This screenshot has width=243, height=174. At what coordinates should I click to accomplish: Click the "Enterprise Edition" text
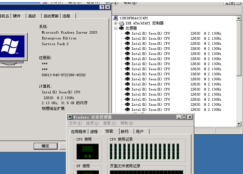click(59, 38)
